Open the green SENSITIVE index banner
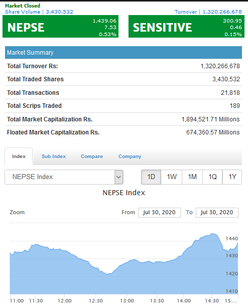 [x=186, y=27]
